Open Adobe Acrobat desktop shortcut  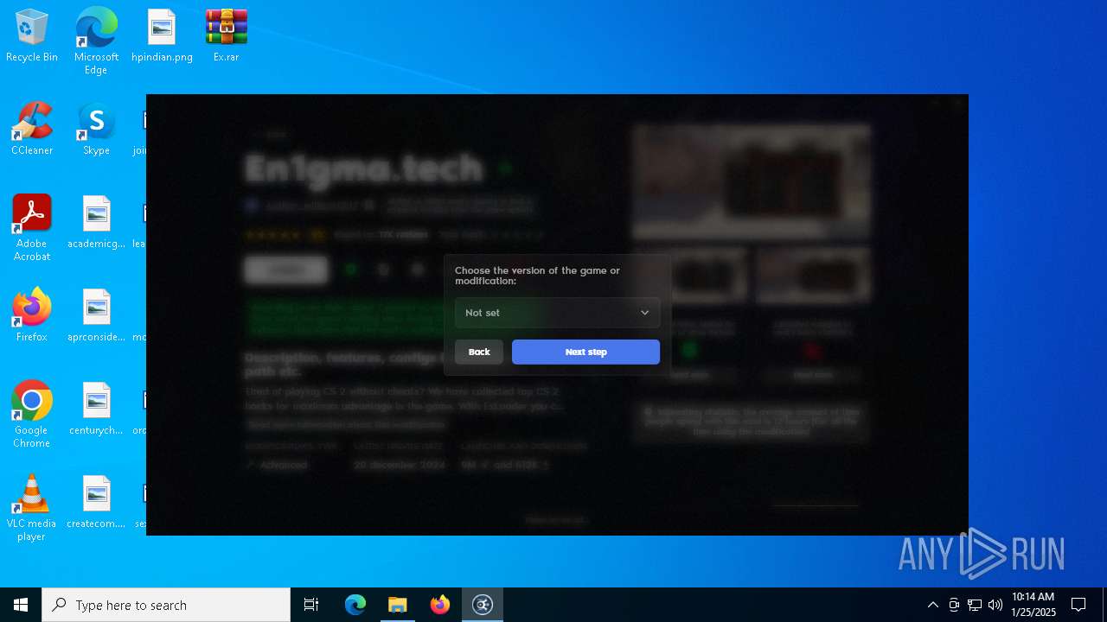pyautogui.click(x=32, y=228)
